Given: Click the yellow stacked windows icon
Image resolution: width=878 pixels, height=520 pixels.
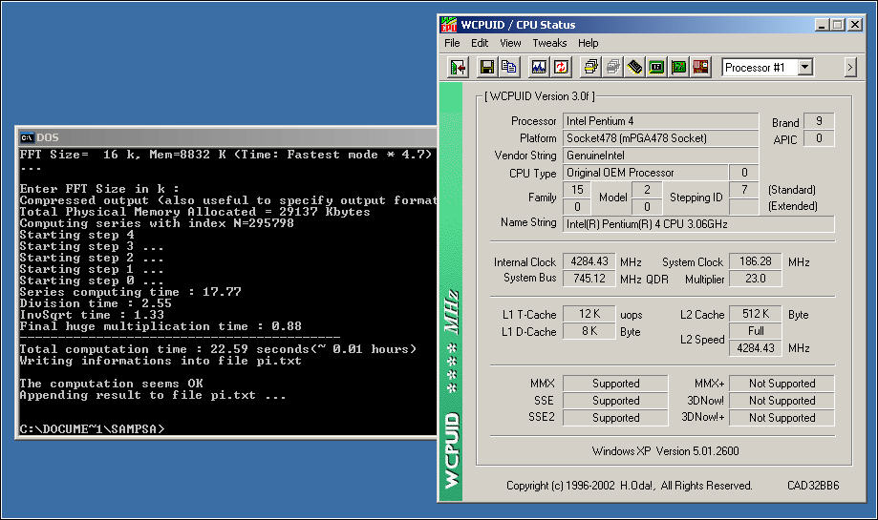Looking at the screenshot, I should click(590, 67).
